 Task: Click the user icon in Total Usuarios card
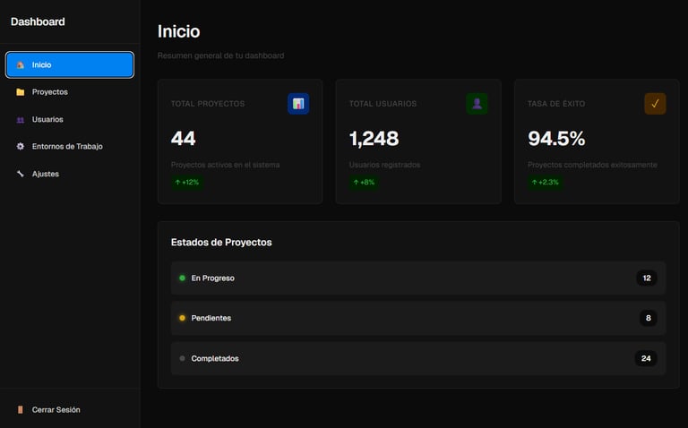(477, 104)
